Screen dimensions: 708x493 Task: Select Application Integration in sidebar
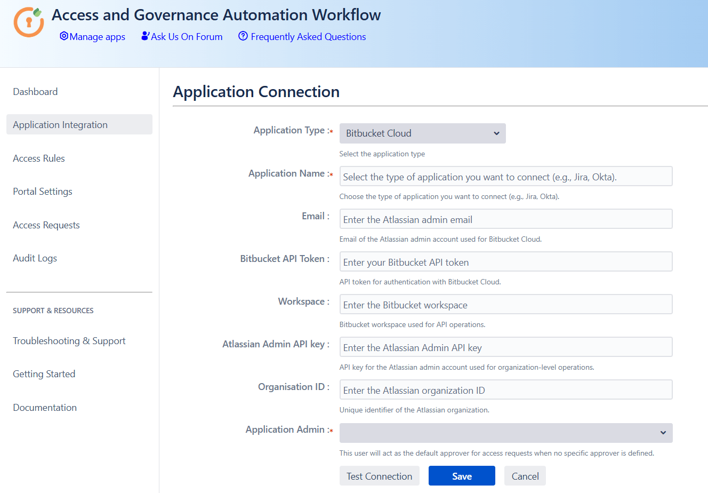tap(79, 124)
